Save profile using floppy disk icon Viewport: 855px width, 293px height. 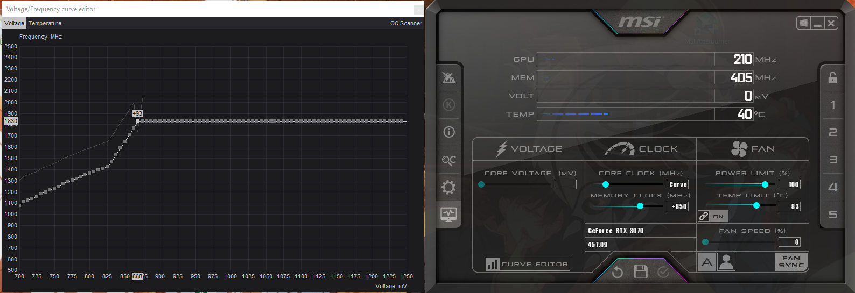pyautogui.click(x=641, y=272)
